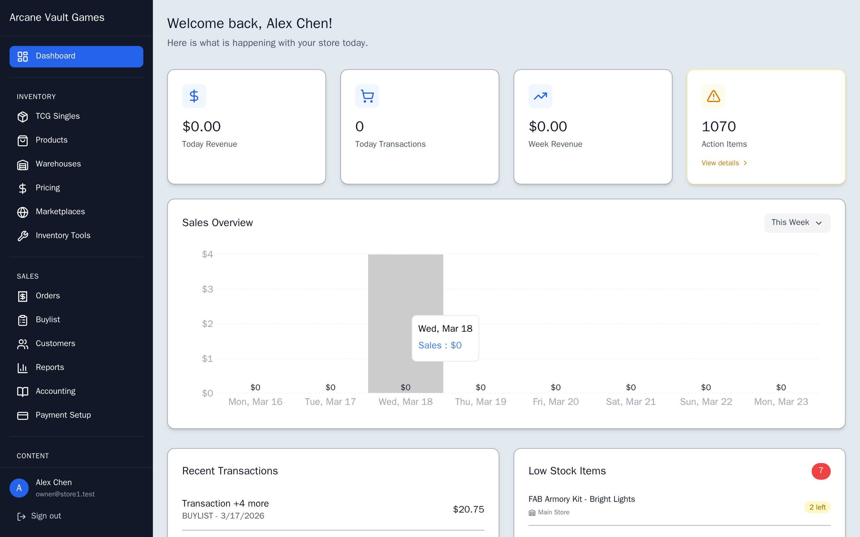The image size is (860, 537).
Task: Click the Buylist clipboard icon
Action: coord(22,320)
